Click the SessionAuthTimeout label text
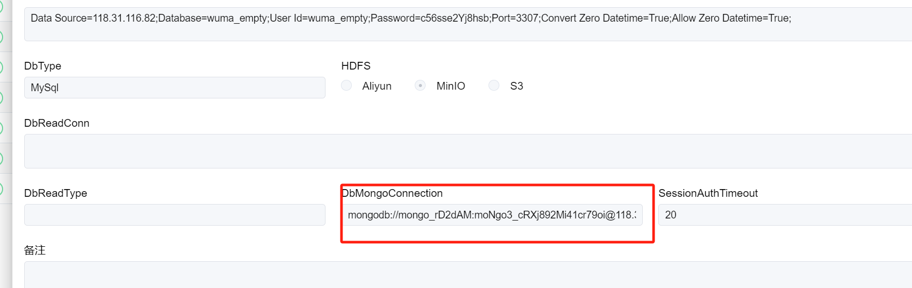 pyautogui.click(x=708, y=193)
